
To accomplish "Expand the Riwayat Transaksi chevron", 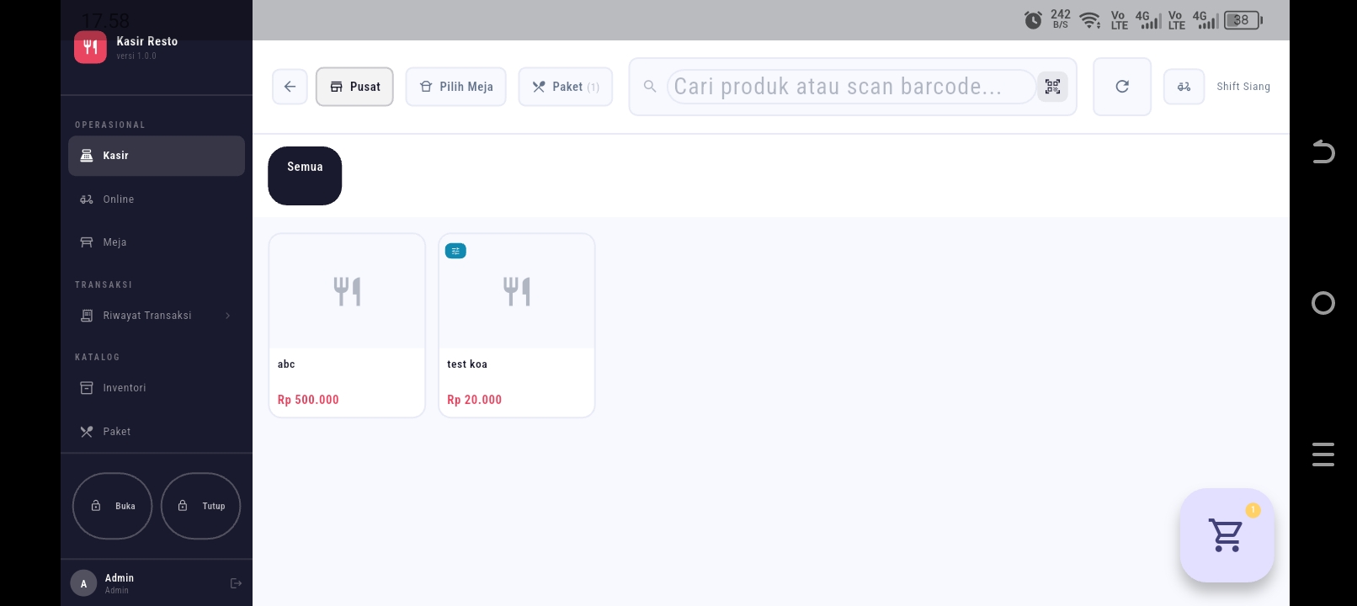I will click(x=228, y=316).
